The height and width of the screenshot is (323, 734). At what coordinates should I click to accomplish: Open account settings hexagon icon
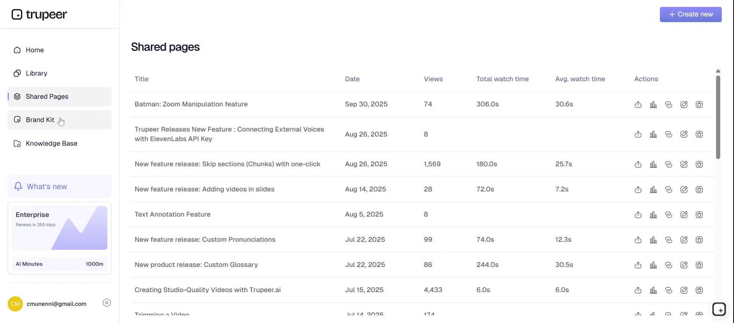107,303
